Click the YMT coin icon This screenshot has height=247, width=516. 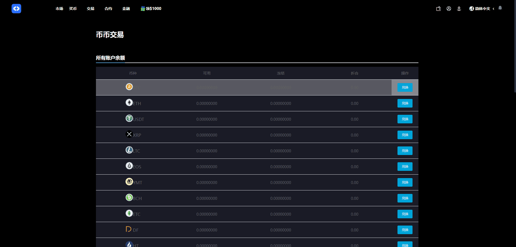click(x=129, y=182)
